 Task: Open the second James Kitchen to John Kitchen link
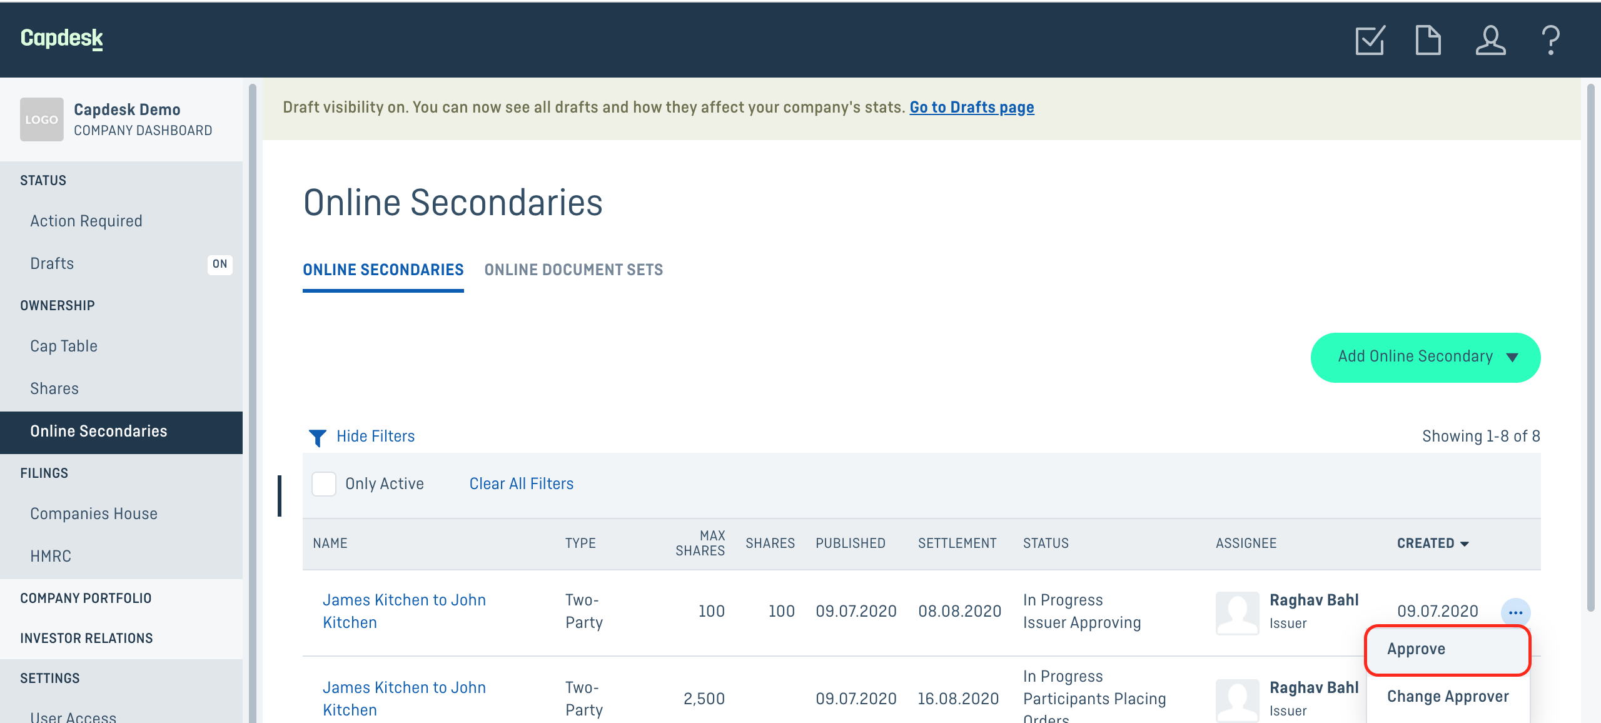tap(404, 699)
